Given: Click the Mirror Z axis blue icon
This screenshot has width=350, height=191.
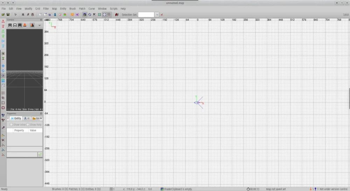Looking at the screenshot, I should click(x=3, y=41).
